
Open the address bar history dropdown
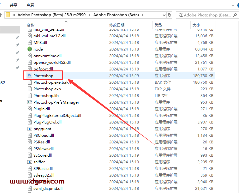tap(164, 15)
